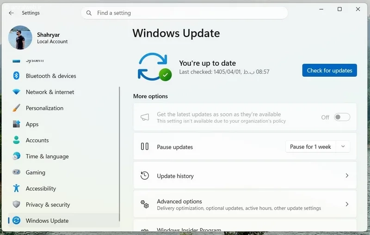Click the megaphone icon for latest updates
This screenshot has height=235, width=370.
click(145, 117)
